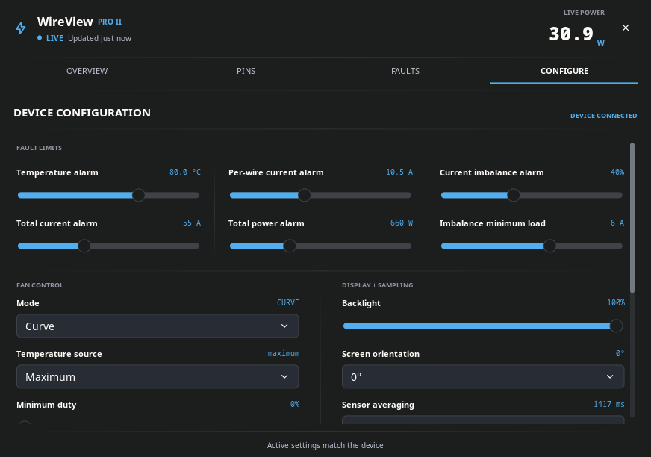Viewport: 651px width, 457px height.
Task: Close the WireView panel with the X
Action: pyautogui.click(x=626, y=28)
